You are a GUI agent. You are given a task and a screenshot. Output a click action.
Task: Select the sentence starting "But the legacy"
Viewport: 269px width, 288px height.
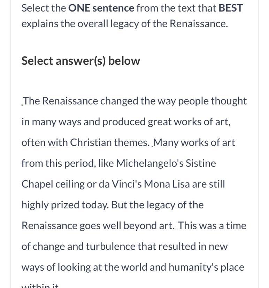click(x=157, y=205)
